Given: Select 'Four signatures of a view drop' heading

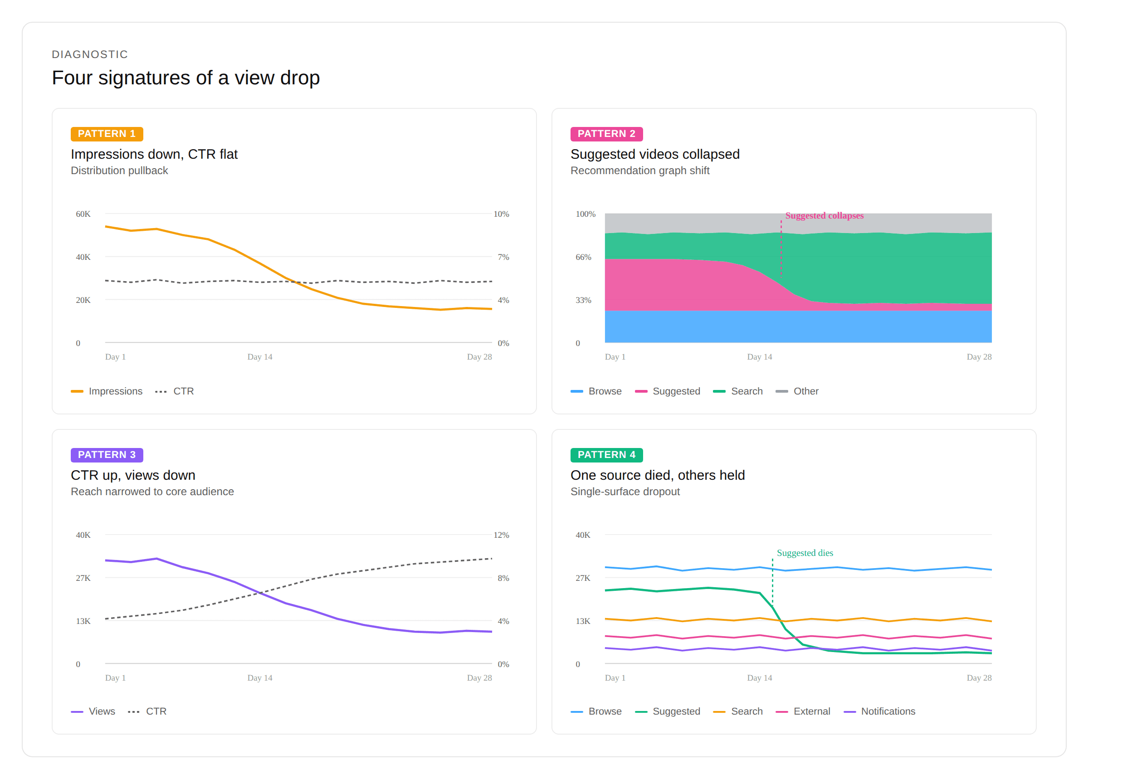Looking at the screenshot, I should (185, 78).
